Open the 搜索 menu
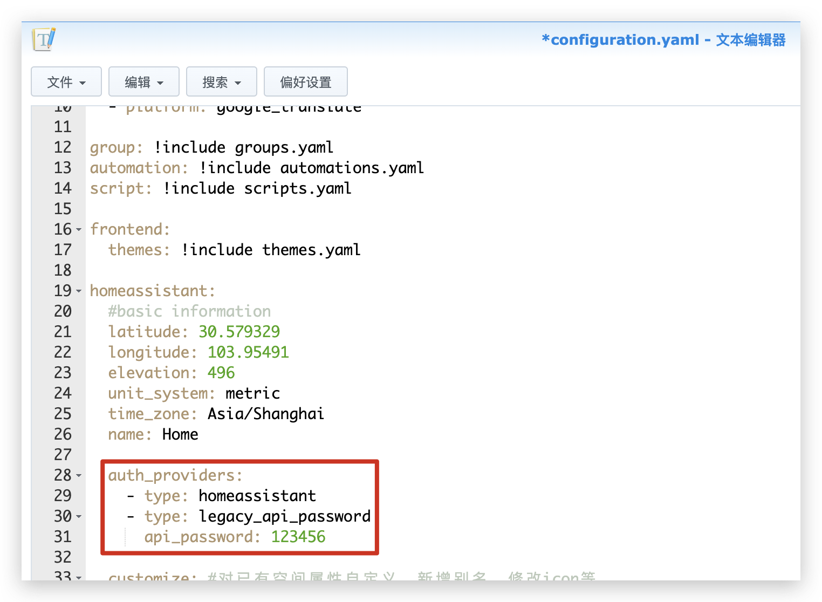822x602 pixels. [x=221, y=81]
